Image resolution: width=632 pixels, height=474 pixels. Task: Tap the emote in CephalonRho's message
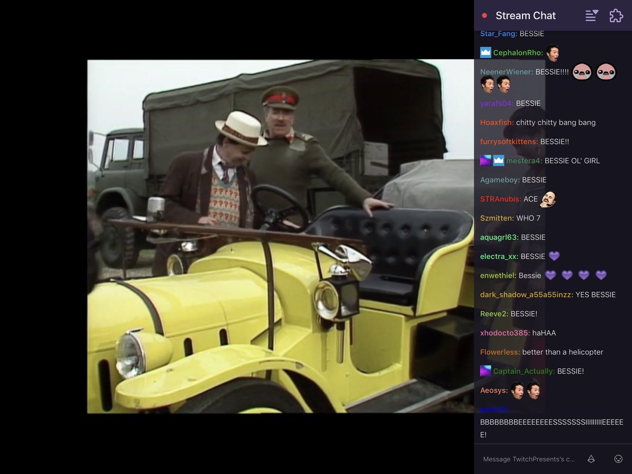point(552,53)
